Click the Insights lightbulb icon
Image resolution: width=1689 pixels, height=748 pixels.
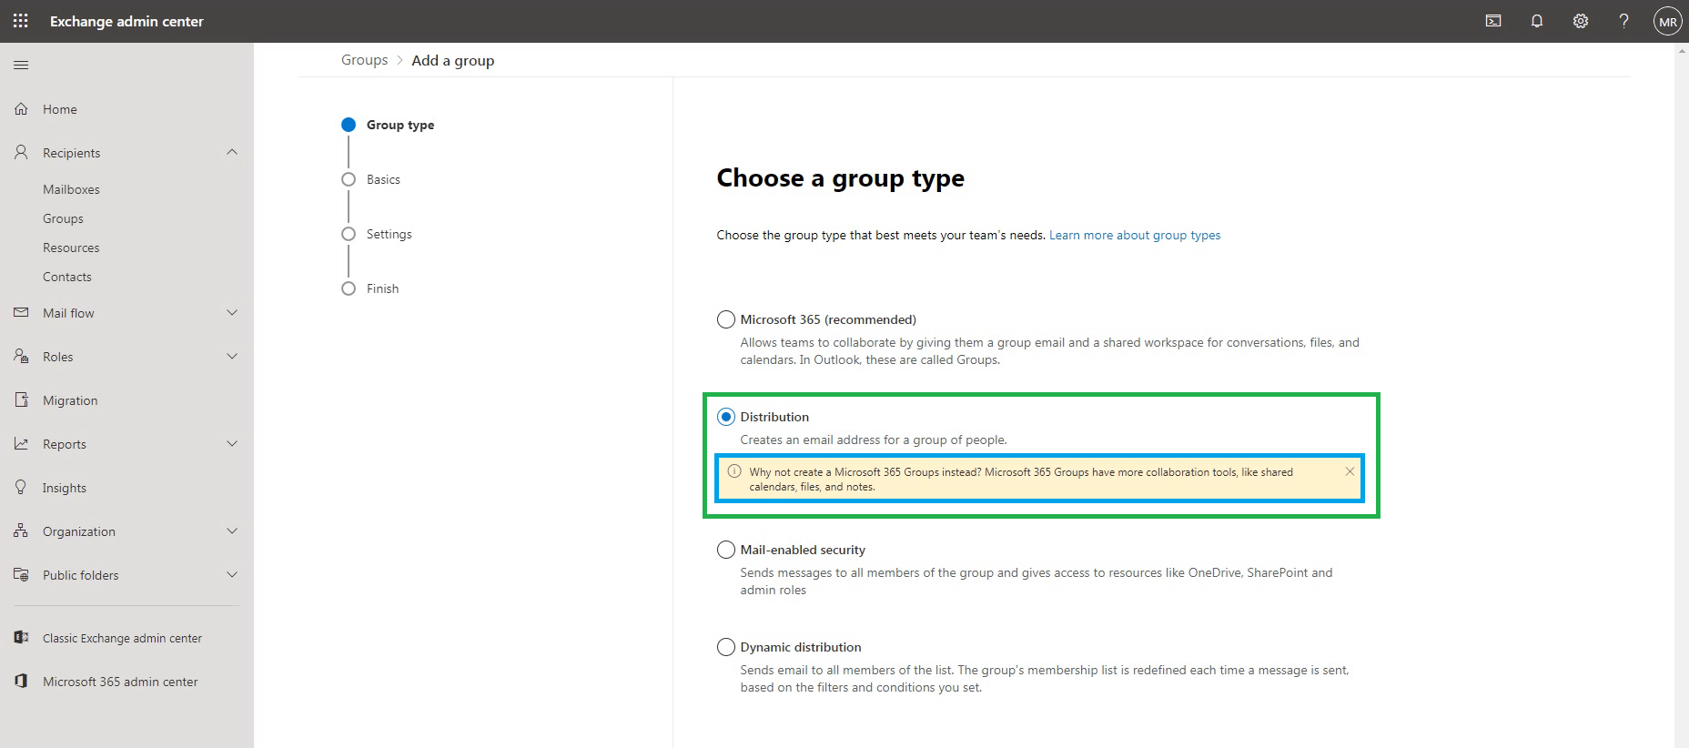[21, 487]
